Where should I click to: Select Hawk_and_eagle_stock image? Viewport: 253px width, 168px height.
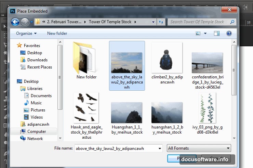(x=86, y=116)
